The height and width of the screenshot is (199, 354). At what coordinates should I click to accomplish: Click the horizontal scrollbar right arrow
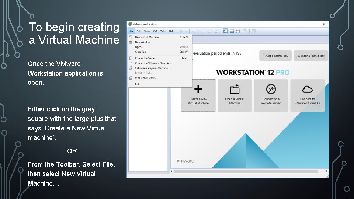point(326,171)
